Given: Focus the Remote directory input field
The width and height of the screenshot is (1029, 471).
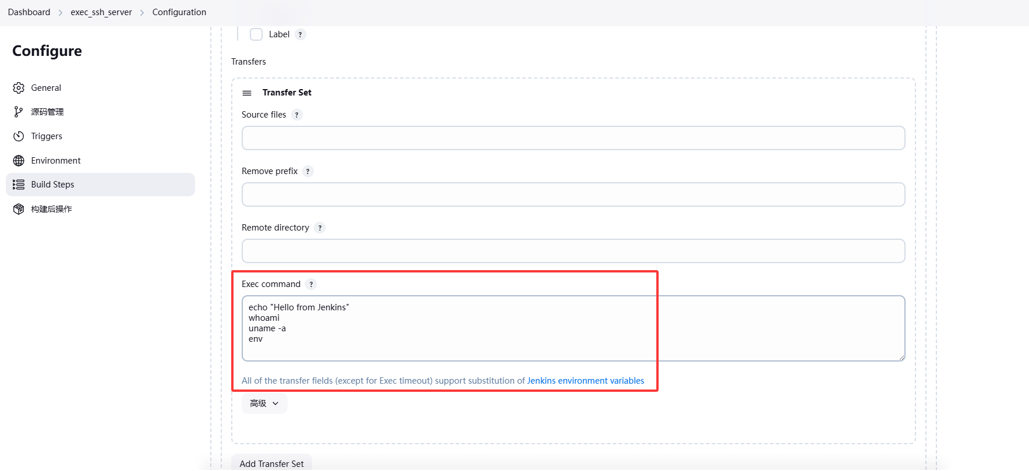Looking at the screenshot, I should tap(573, 251).
